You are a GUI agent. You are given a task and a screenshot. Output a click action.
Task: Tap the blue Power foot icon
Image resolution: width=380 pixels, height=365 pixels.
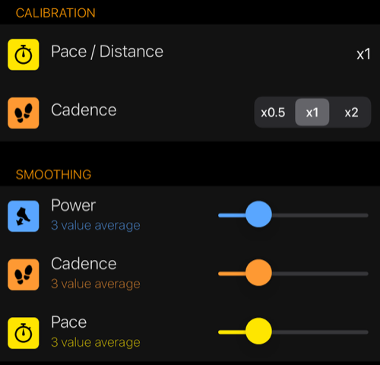point(24,216)
